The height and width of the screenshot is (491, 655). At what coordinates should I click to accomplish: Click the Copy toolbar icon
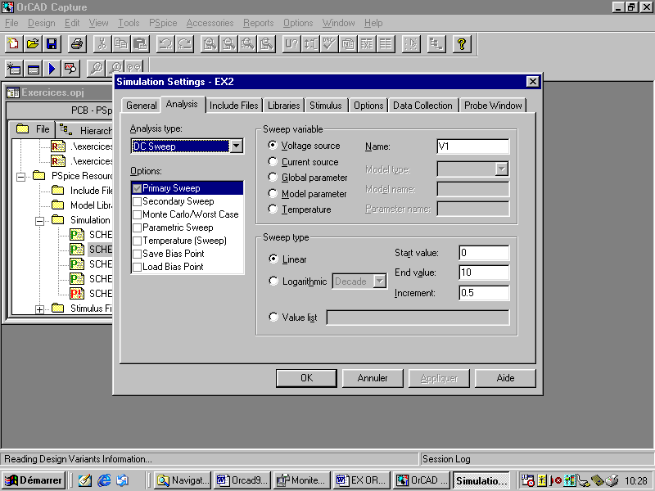click(x=121, y=44)
